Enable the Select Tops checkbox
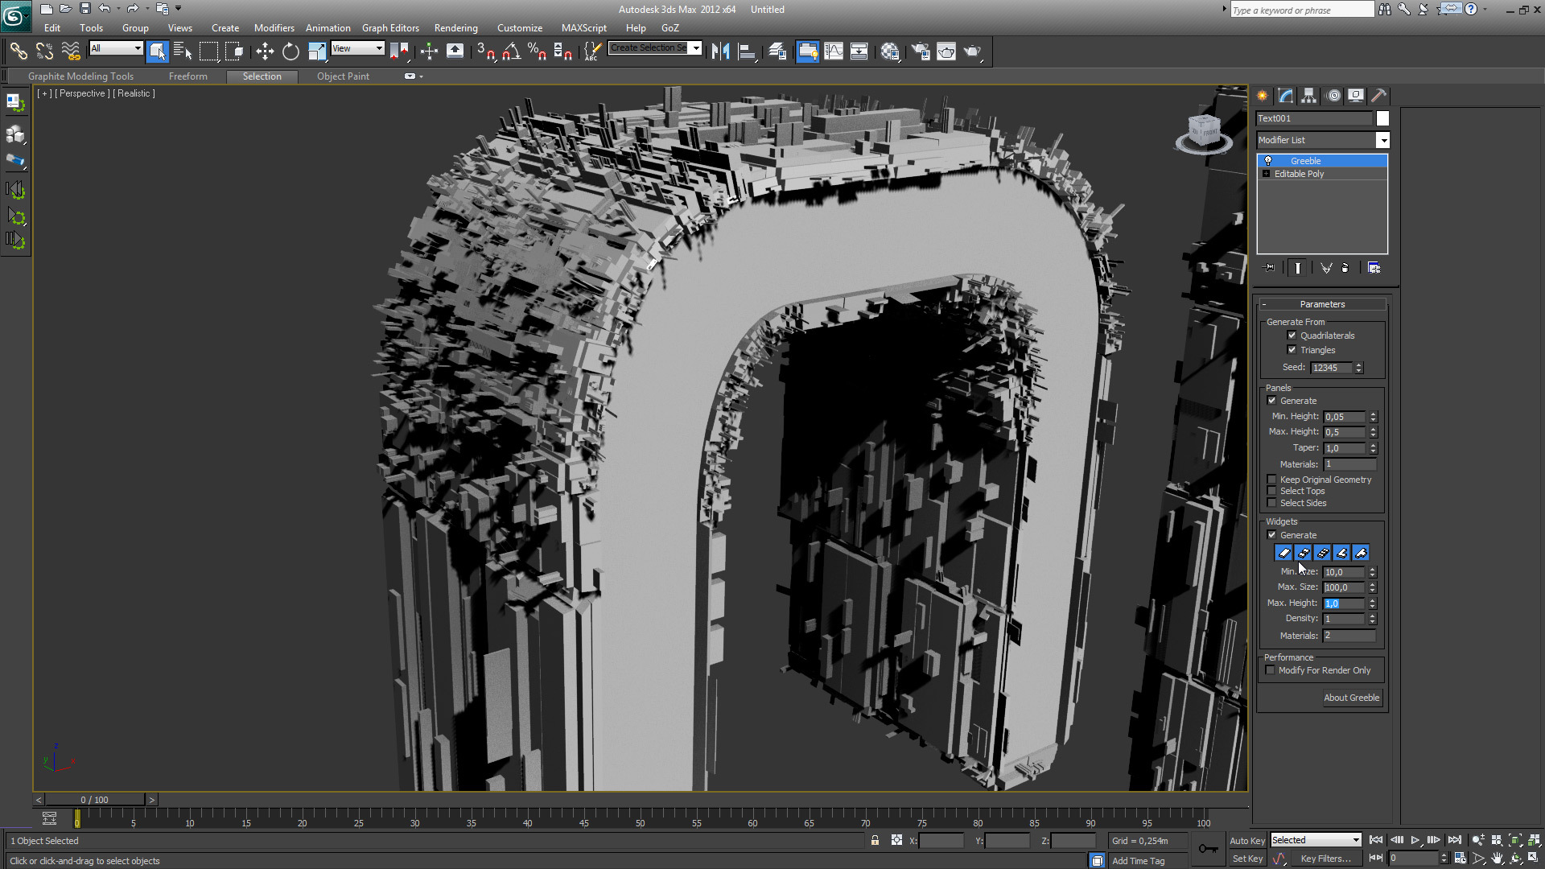The height and width of the screenshot is (869, 1545). [1272, 491]
